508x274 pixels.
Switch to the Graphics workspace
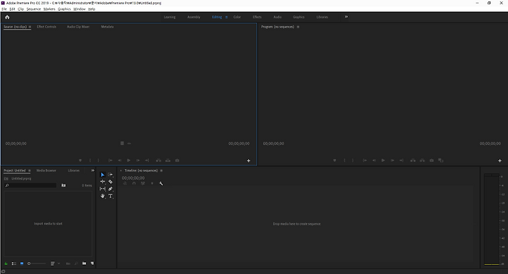pos(298,17)
